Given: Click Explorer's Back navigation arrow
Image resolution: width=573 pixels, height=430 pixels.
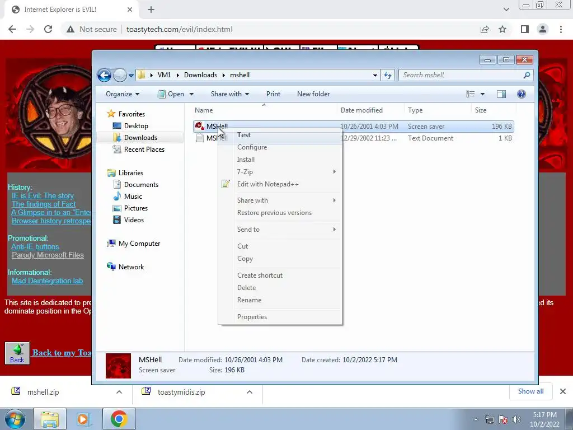Looking at the screenshot, I should (x=104, y=76).
